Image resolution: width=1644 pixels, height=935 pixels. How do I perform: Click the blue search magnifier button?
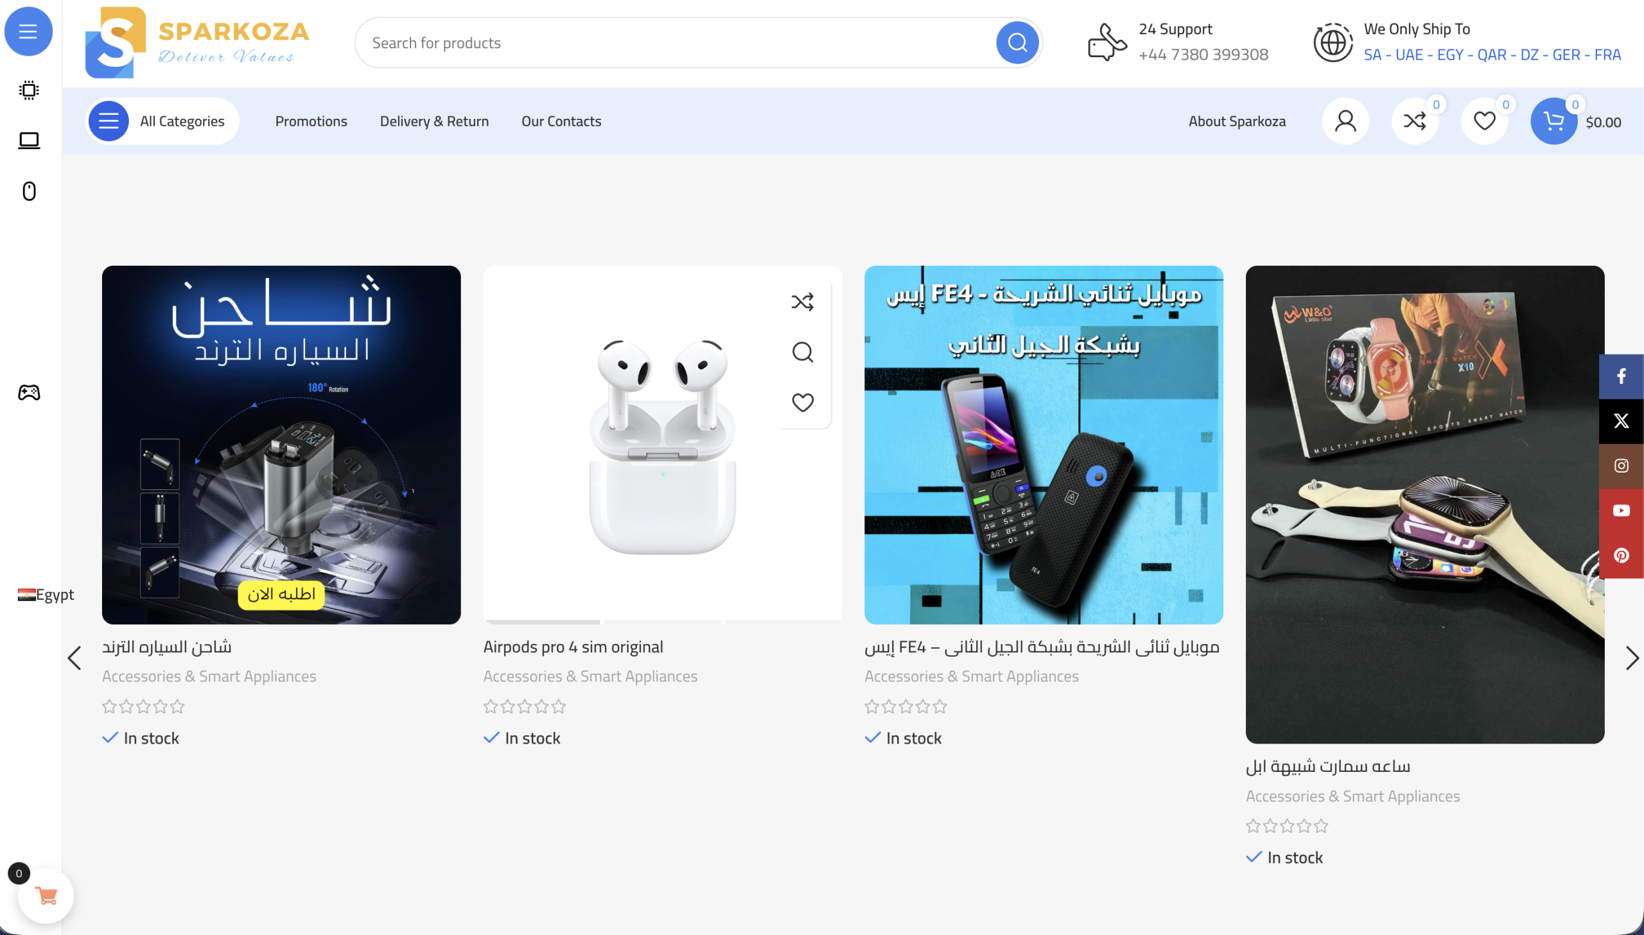1017,42
